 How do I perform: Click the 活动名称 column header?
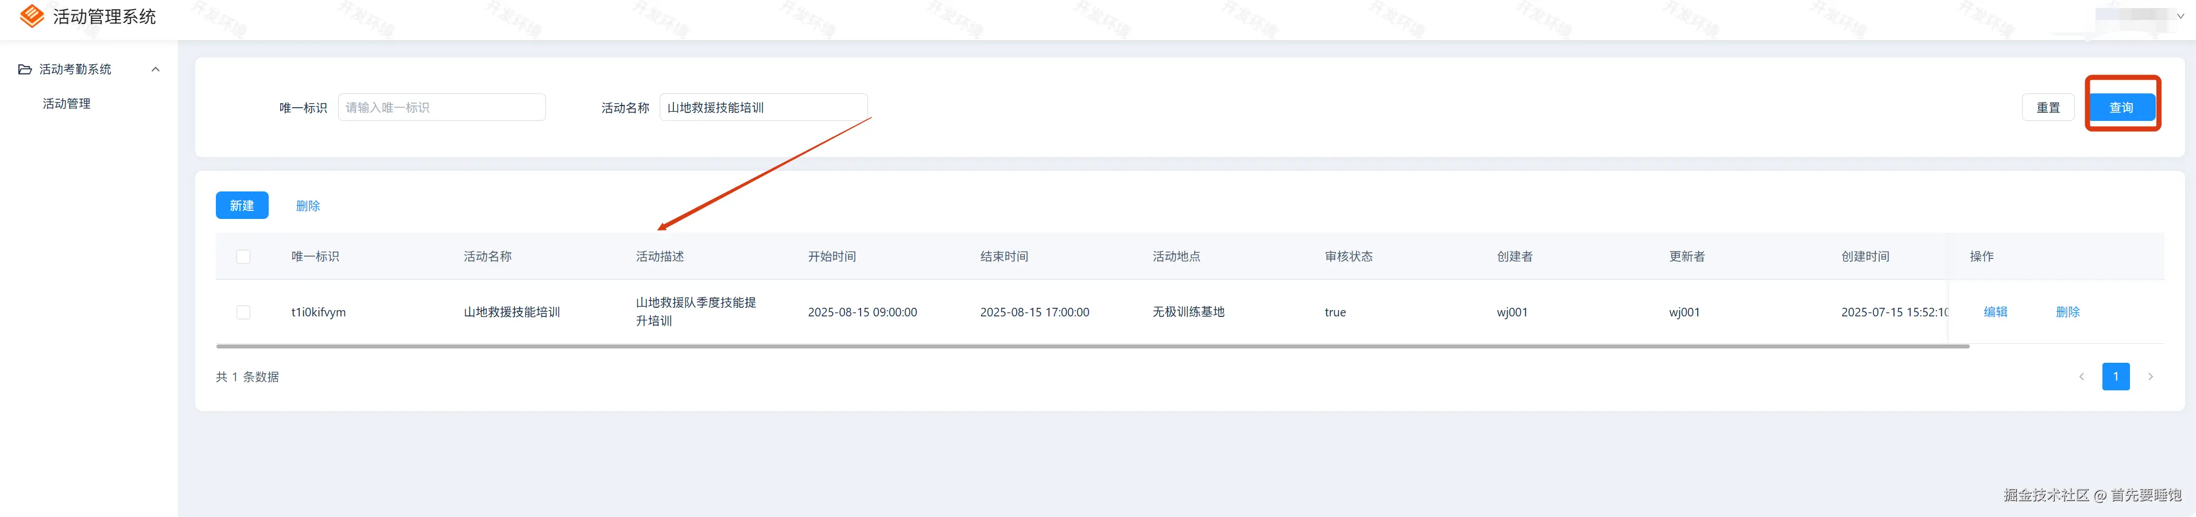[x=487, y=256]
